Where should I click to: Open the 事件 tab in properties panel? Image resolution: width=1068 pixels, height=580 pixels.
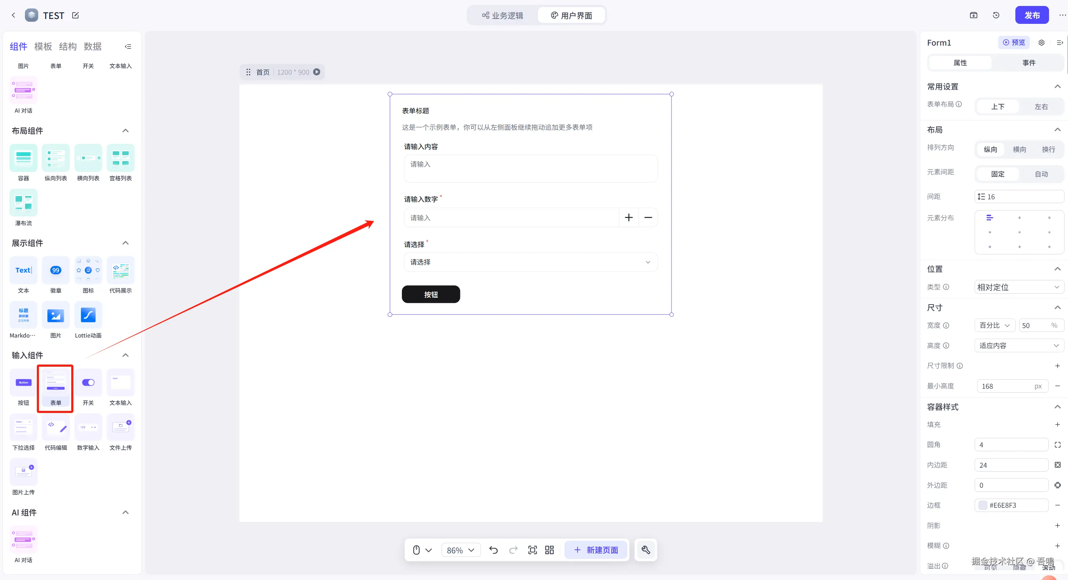(1028, 62)
